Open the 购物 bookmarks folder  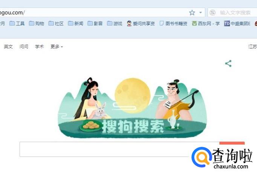tap(37, 24)
